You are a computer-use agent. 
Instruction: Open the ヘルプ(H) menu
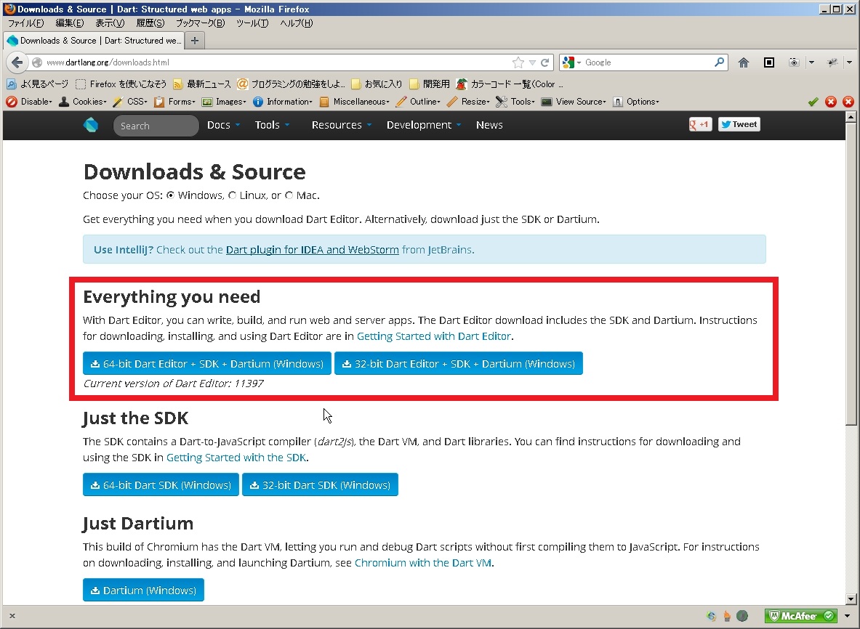(x=296, y=23)
